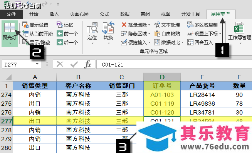The image size is (252, 153).
Task: Open 显示设置 display settings
Action: click(35, 25)
